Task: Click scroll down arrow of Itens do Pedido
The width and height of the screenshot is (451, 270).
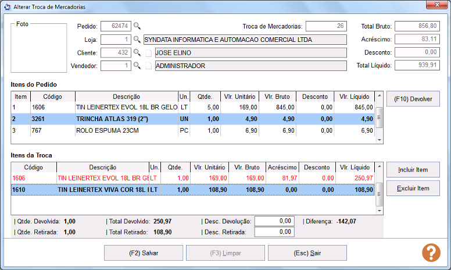Action: (x=380, y=140)
